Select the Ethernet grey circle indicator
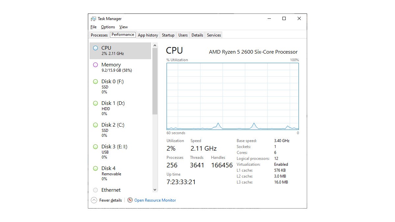This screenshot has height=222, width=395. click(95, 190)
